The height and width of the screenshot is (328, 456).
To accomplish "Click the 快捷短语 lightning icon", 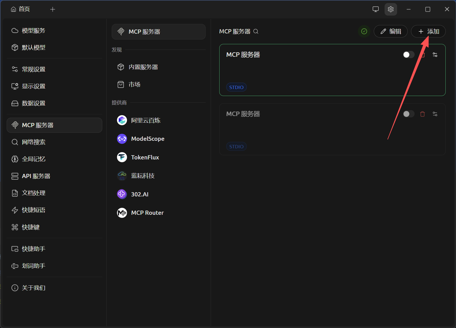I will 15,210.
